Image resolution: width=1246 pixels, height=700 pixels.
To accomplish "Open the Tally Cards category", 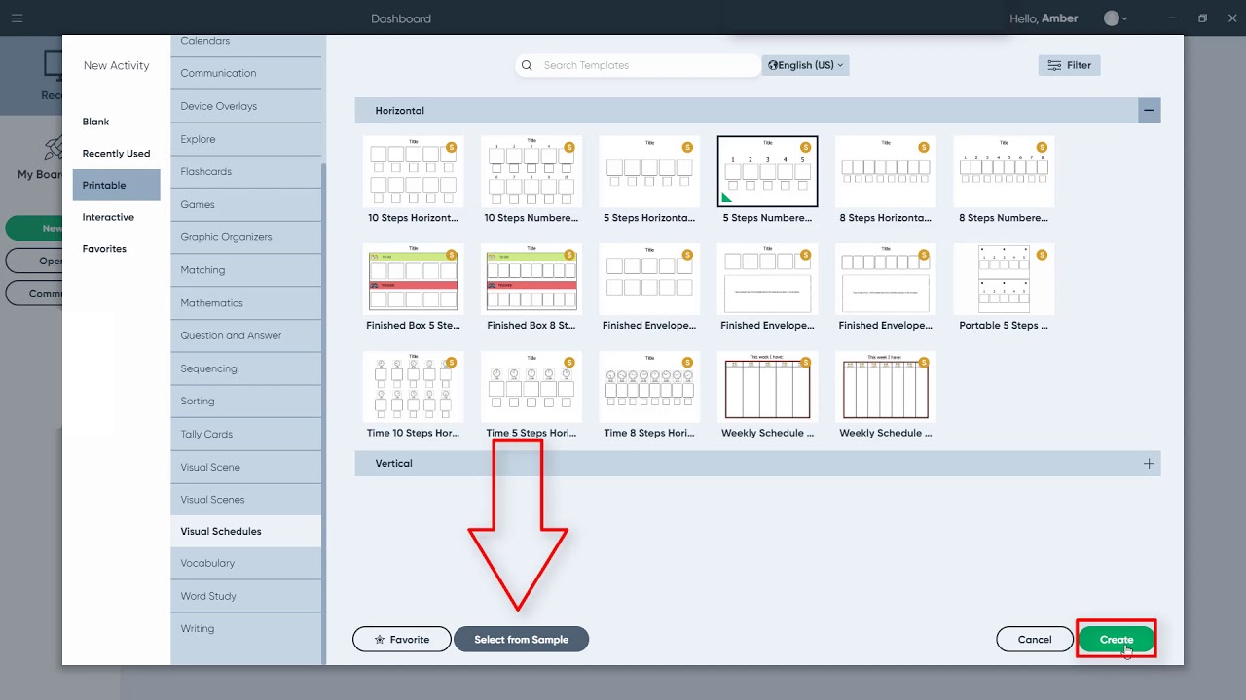I will pyautogui.click(x=245, y=434).
